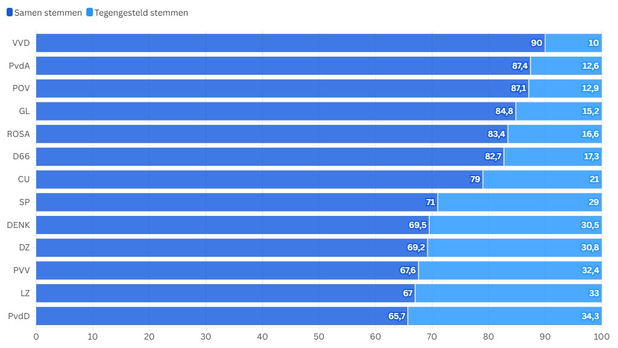This screenshot has height=348, width=618.
Task: Select the PvdA axis label
Action: (x=20, y=66)
